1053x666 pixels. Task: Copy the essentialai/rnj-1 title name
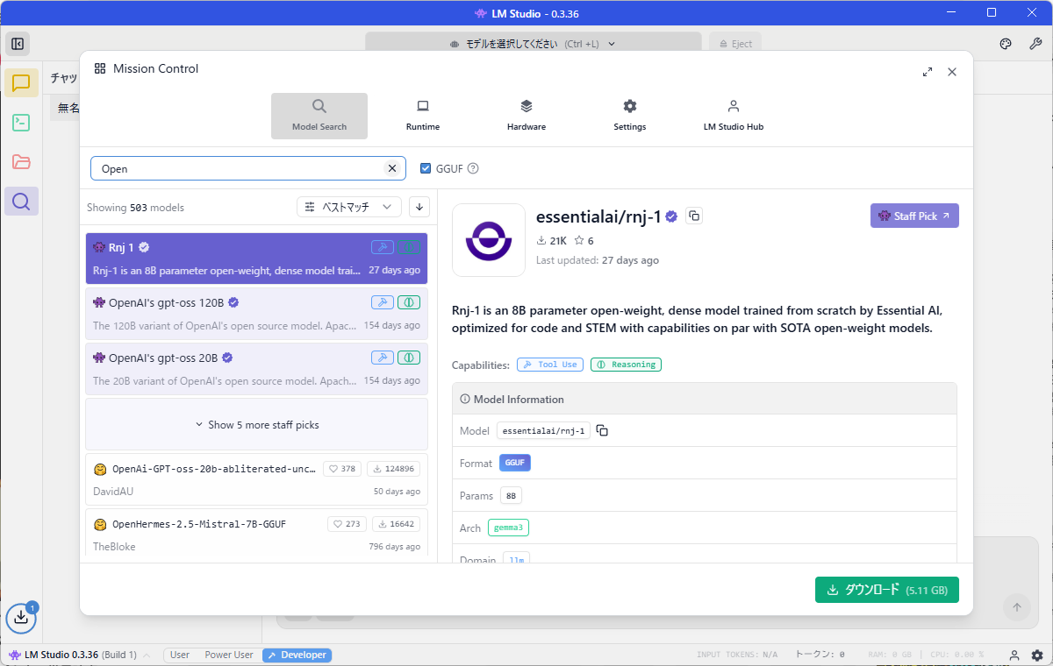(x=694, y=216)
